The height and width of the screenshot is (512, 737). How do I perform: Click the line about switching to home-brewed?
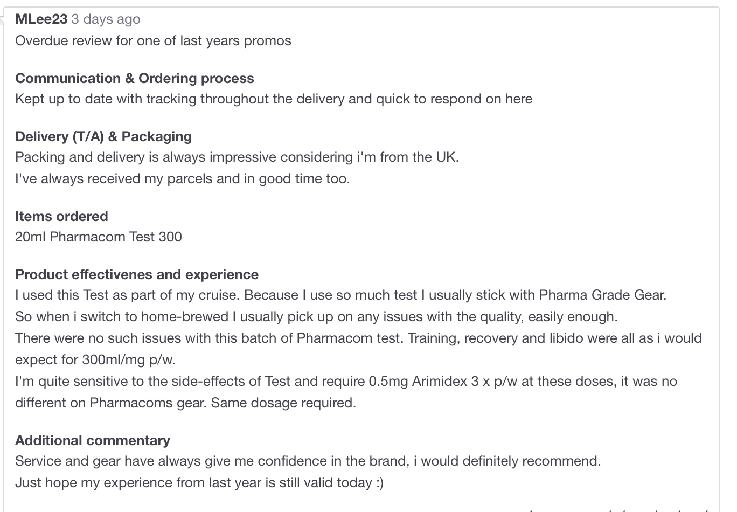[316, 316]
